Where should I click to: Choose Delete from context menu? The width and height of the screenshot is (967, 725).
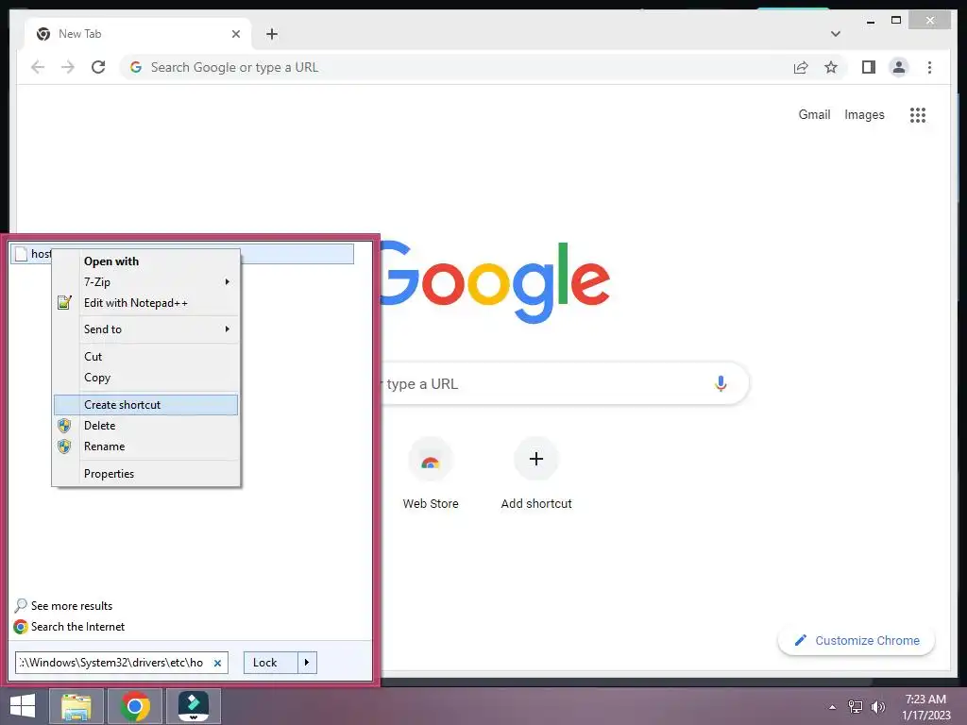pos(146,426)
